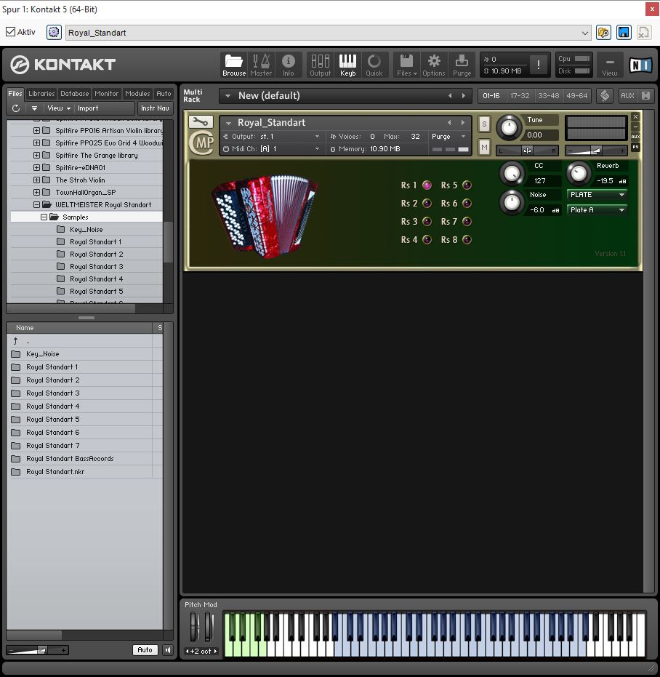Open the Browse panel in Kontakt
660x677 pixels.
point(233,65)
